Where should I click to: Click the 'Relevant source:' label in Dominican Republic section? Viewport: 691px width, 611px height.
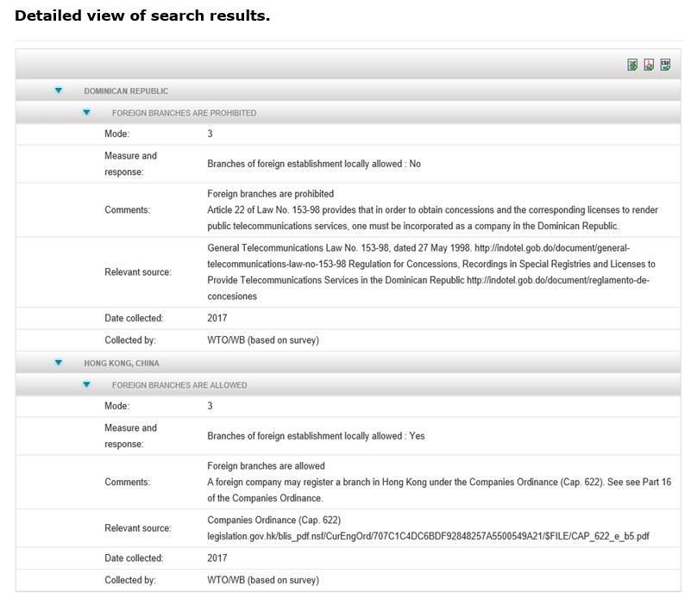click(138, 272)
